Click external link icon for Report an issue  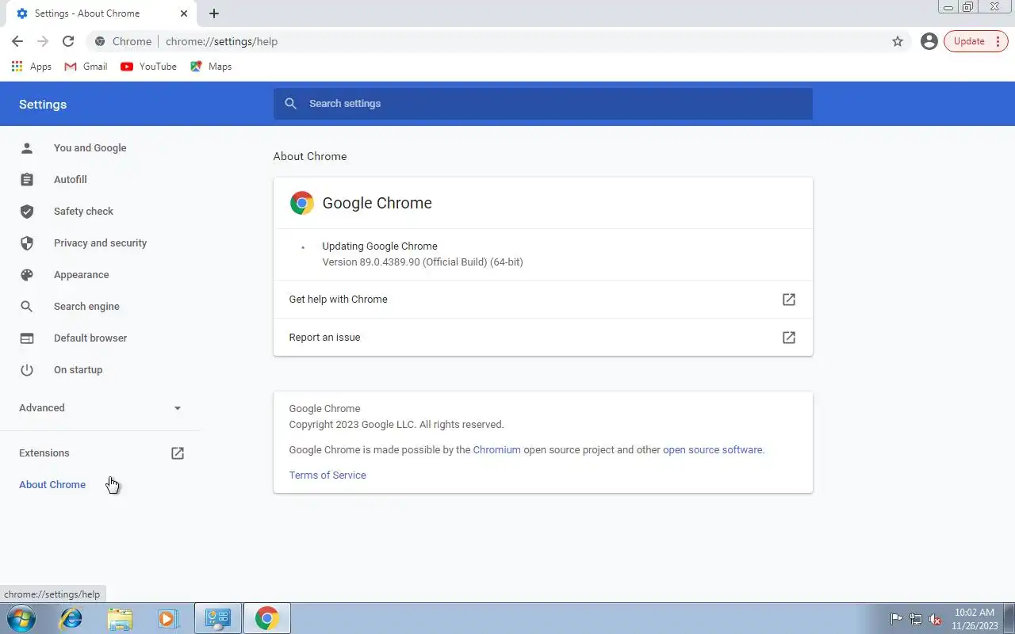tap(789, 338)
